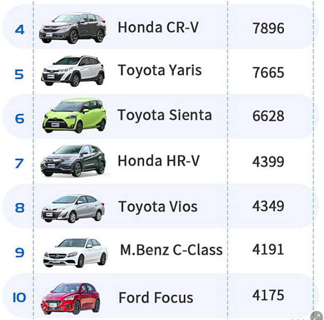Select rank number 7 in list
This screenshot has height=320, width=324.
[19, 164]
